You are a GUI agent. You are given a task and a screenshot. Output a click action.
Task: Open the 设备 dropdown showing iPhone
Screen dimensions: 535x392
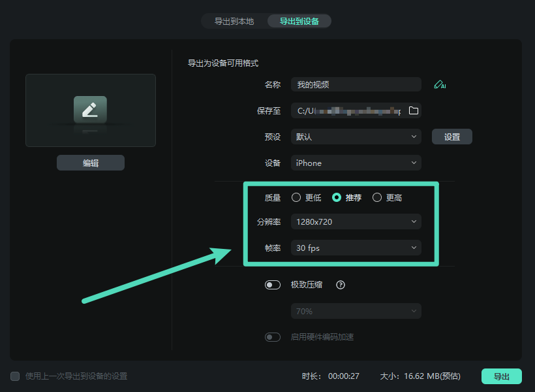point(356,162)
